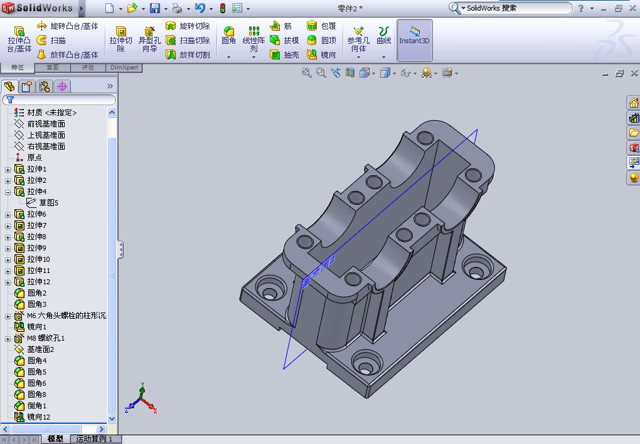Click the Section View icon
The image size is (640, 444).
tap(349, 73)
